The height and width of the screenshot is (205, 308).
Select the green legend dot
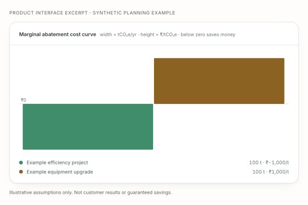[x=21, y=163]
